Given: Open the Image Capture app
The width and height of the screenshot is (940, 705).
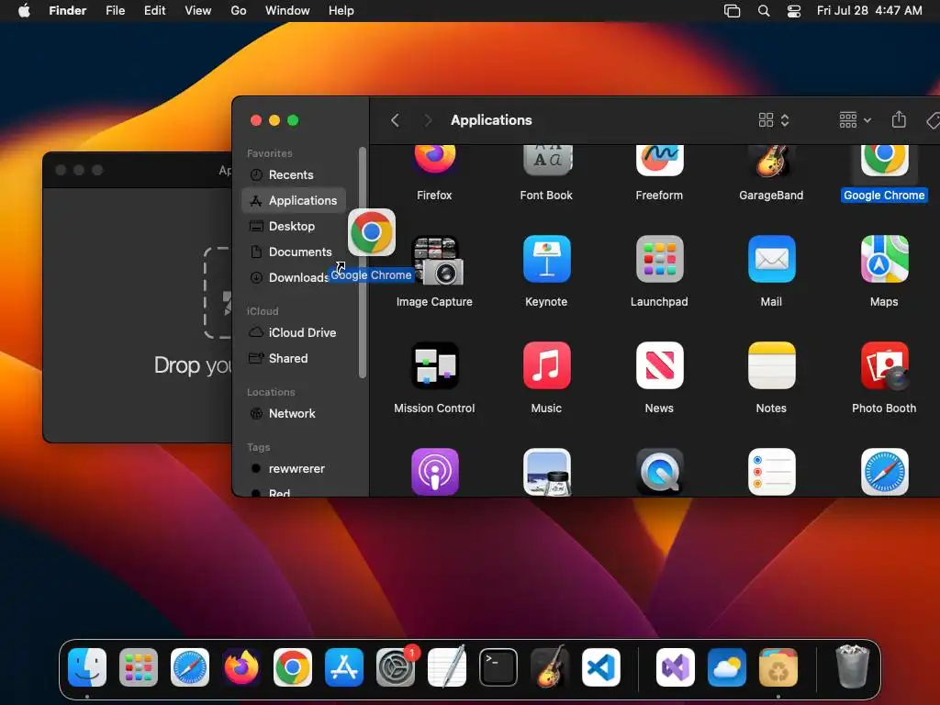Looking at the screenshot, I should [438, 261].
